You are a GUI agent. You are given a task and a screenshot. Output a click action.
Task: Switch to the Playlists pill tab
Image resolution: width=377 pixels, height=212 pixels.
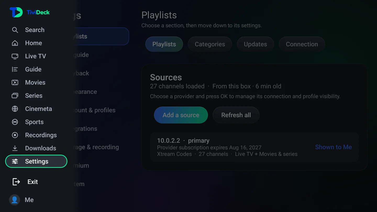click(164, 44)
